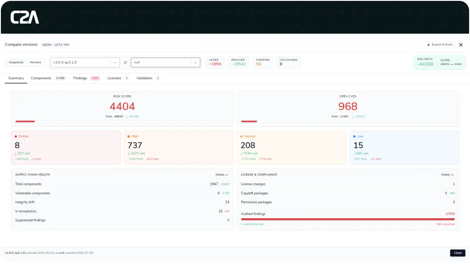Close the compare versions dialog with X
This screenshot has height=264, width=470.
click(x=461, y=45)
